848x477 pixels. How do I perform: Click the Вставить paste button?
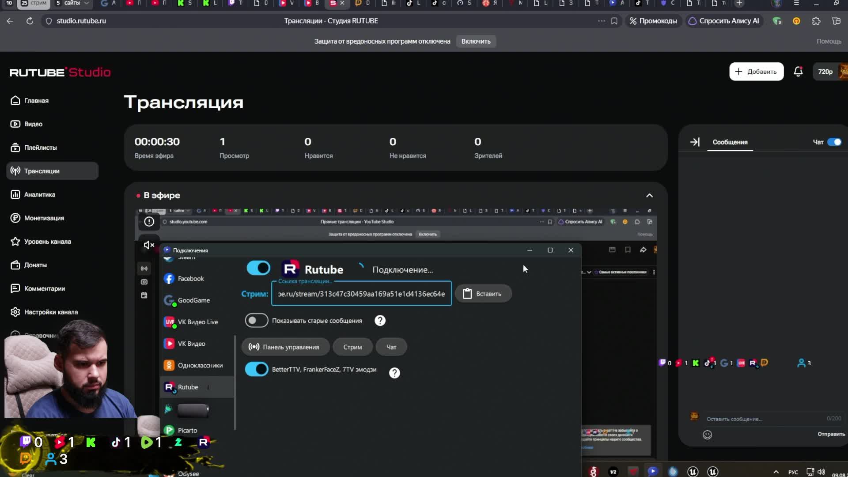point(483,294)
